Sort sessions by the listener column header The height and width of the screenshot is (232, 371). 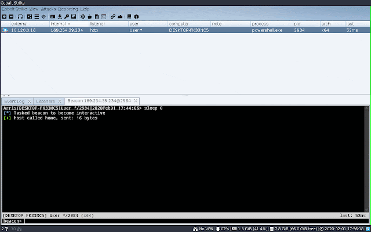click(108, 24)
